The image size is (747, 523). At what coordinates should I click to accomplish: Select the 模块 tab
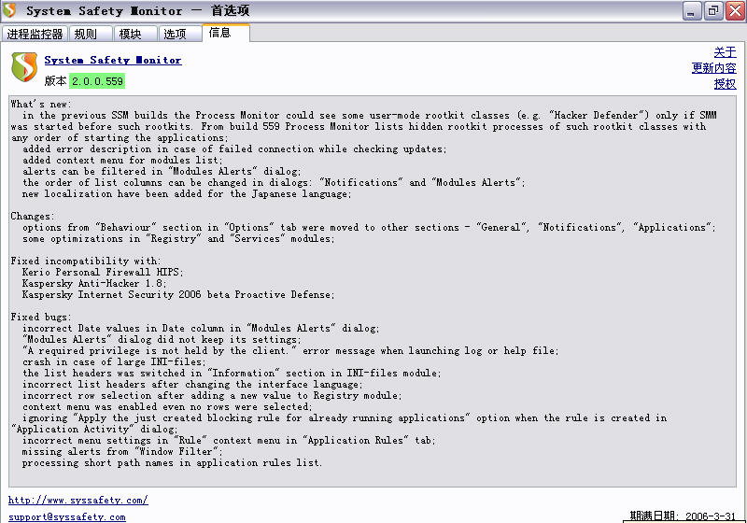click(135, 34)
